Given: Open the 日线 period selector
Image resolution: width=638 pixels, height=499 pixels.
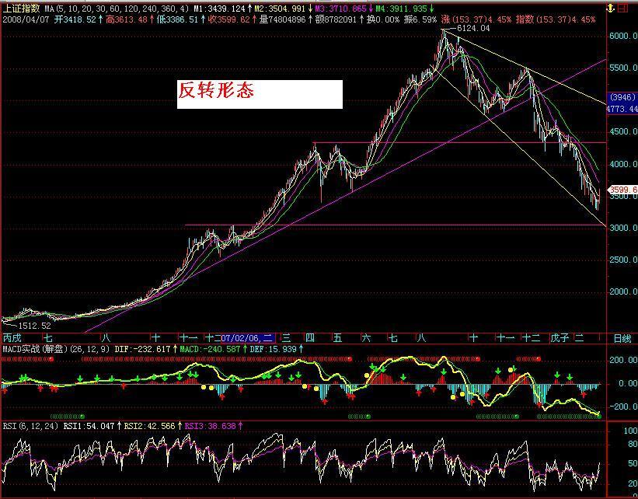Looking at the screenshot, I should point(622,338).
